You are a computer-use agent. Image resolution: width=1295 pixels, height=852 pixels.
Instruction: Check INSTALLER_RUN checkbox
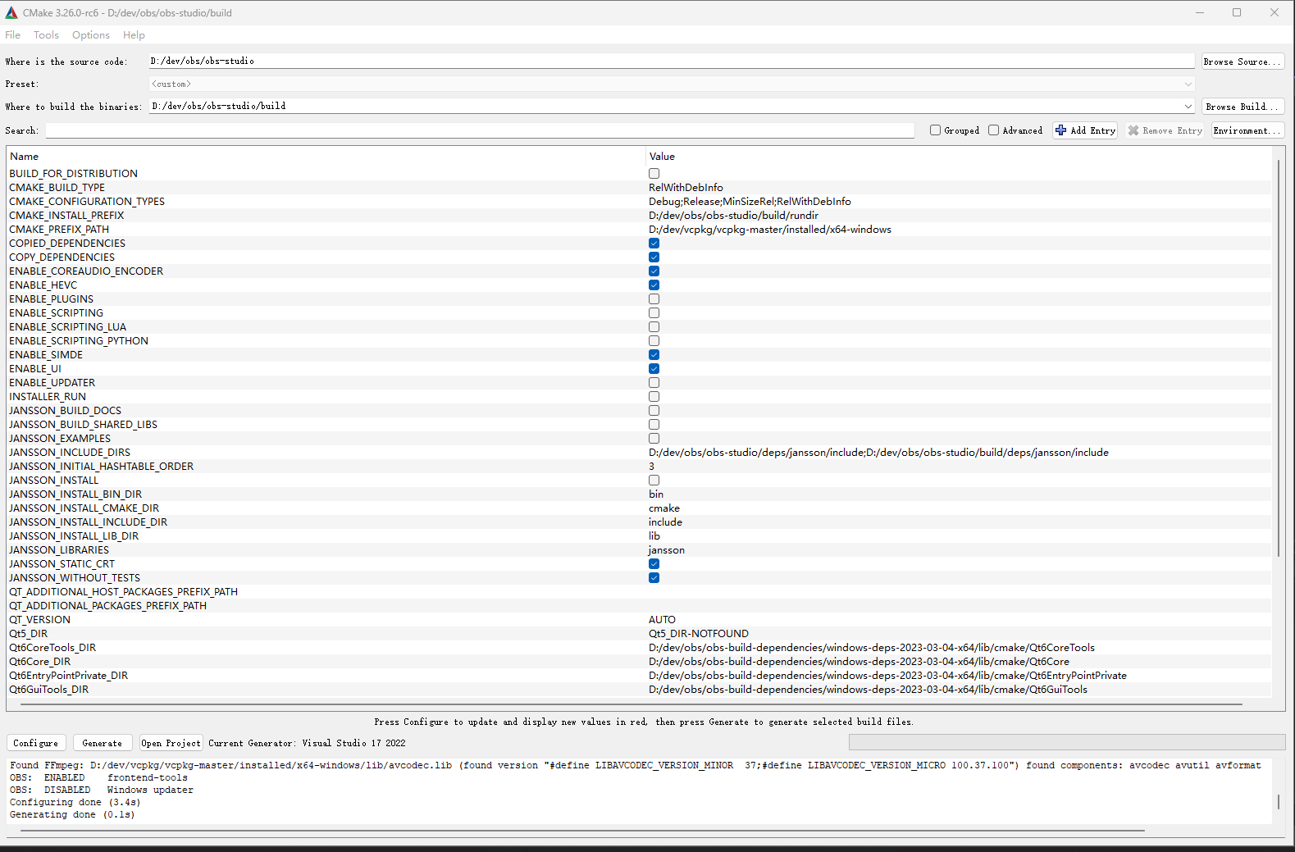654,397
